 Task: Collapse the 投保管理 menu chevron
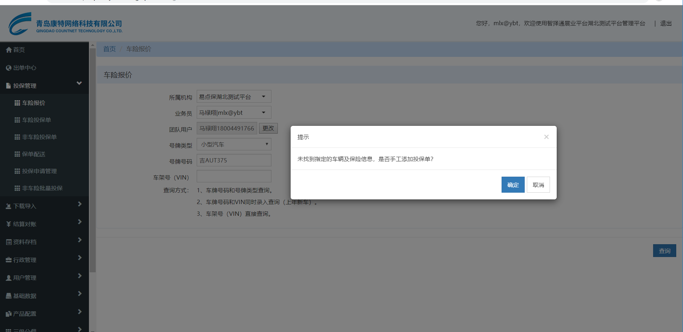79,83
